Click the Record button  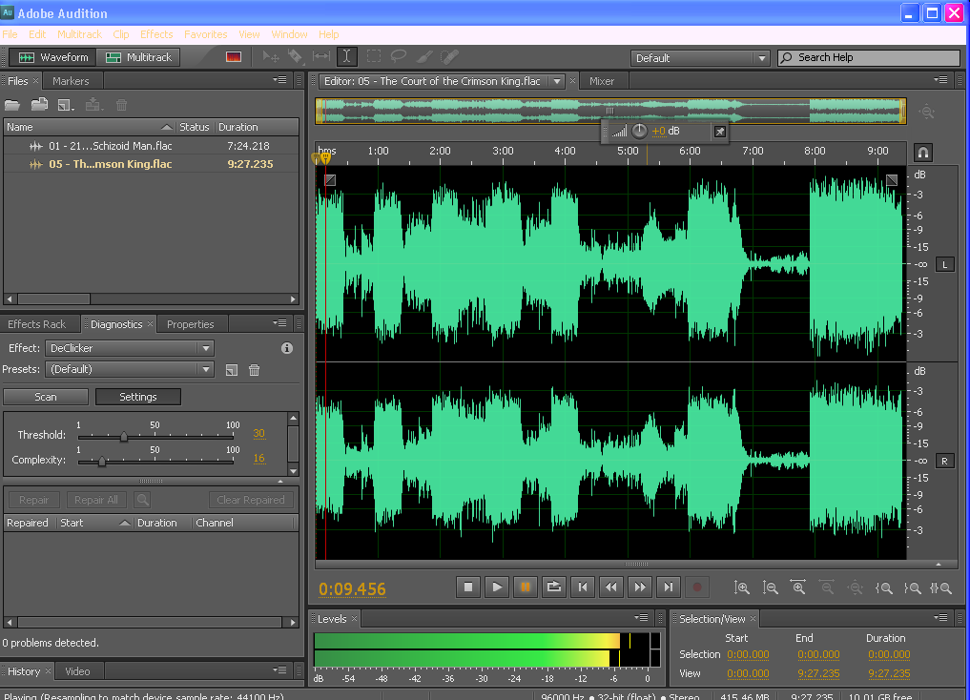pos(697,587)
